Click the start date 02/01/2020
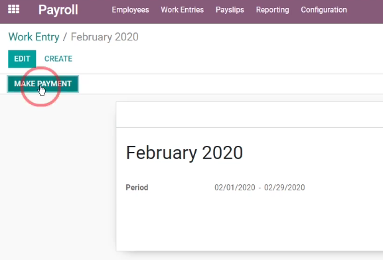 pyautogui.click(x=235, y=188)
